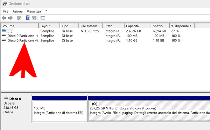Select the (C:) volume row
The image size is (210, 130).
(98, 31)
